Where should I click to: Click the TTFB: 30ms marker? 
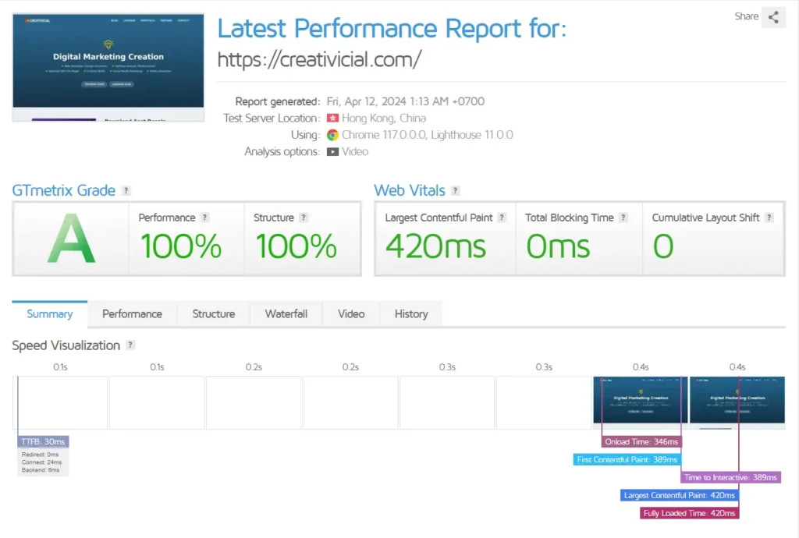point(43,442)
